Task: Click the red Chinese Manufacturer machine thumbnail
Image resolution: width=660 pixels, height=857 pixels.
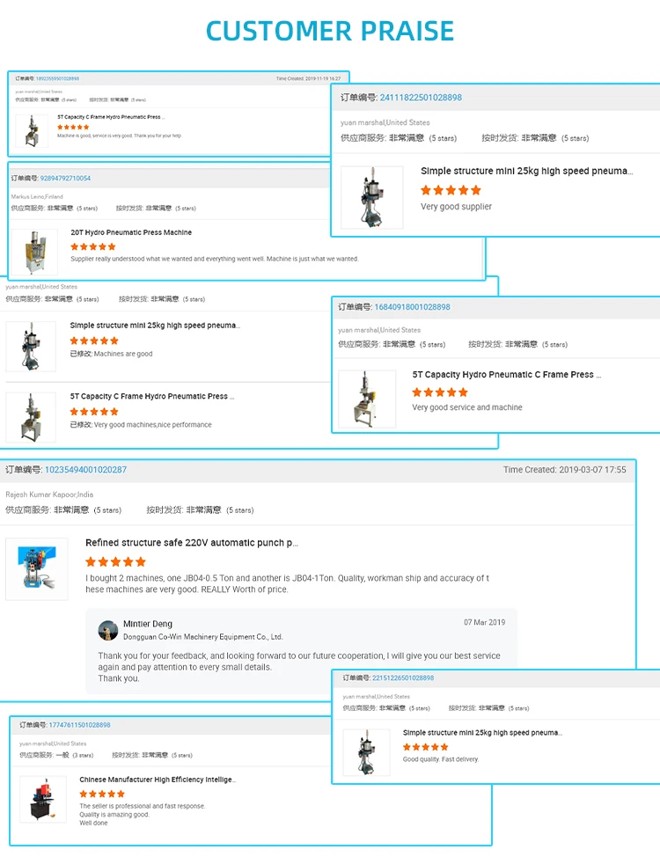Action: [x=42, y=799]
